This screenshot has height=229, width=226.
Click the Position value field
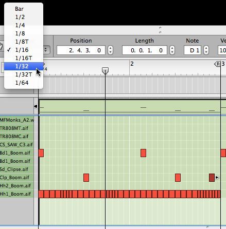(81, 50)
